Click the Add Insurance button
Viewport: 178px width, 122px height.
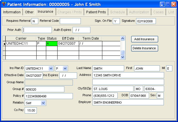[145, 39]
